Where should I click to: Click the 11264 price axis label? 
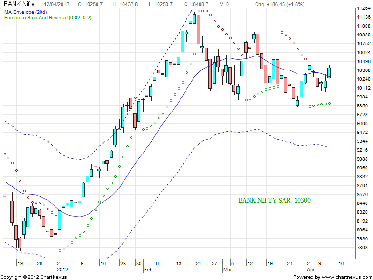[x=364, y=8]
